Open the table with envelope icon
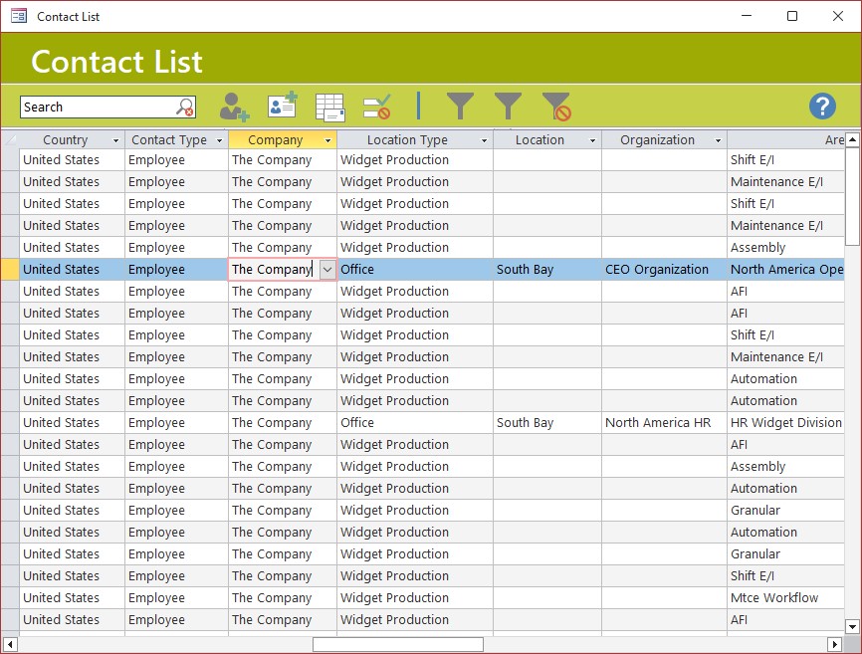862x654 pixels. (x=329, y=107)
